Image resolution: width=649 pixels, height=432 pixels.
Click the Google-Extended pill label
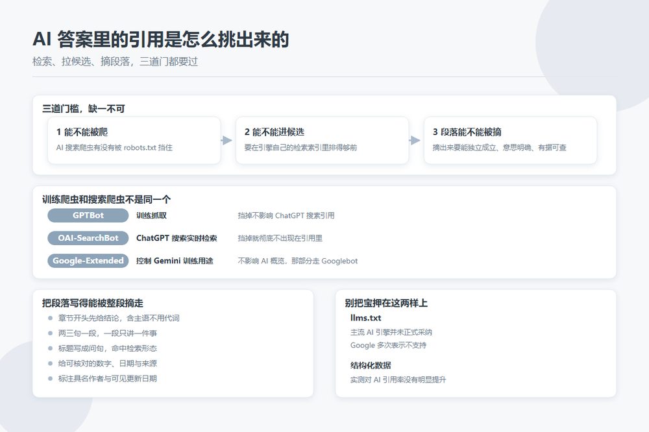(88, 261)
